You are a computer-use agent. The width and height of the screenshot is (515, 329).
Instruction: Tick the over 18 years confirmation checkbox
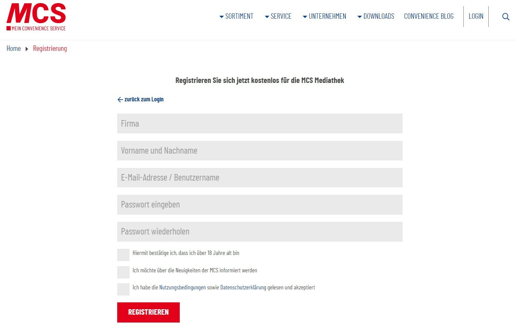(123, 255)
